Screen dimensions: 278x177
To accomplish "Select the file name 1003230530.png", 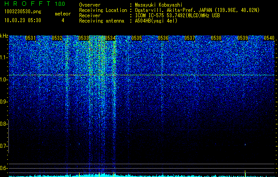I will (23, 12).
